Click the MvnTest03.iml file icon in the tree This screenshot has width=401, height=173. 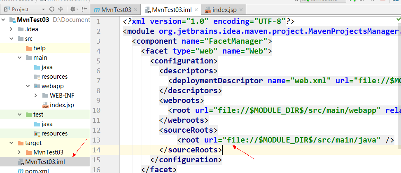(x=21, y=162)
